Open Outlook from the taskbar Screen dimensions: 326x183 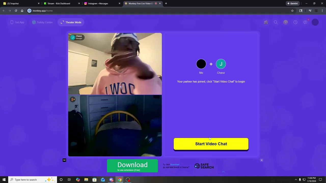(x=103, y=180)
